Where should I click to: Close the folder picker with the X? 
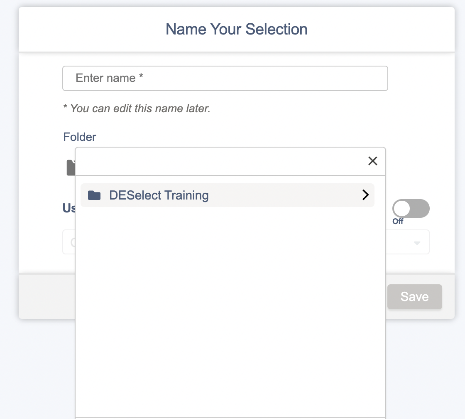pos(372,161)
